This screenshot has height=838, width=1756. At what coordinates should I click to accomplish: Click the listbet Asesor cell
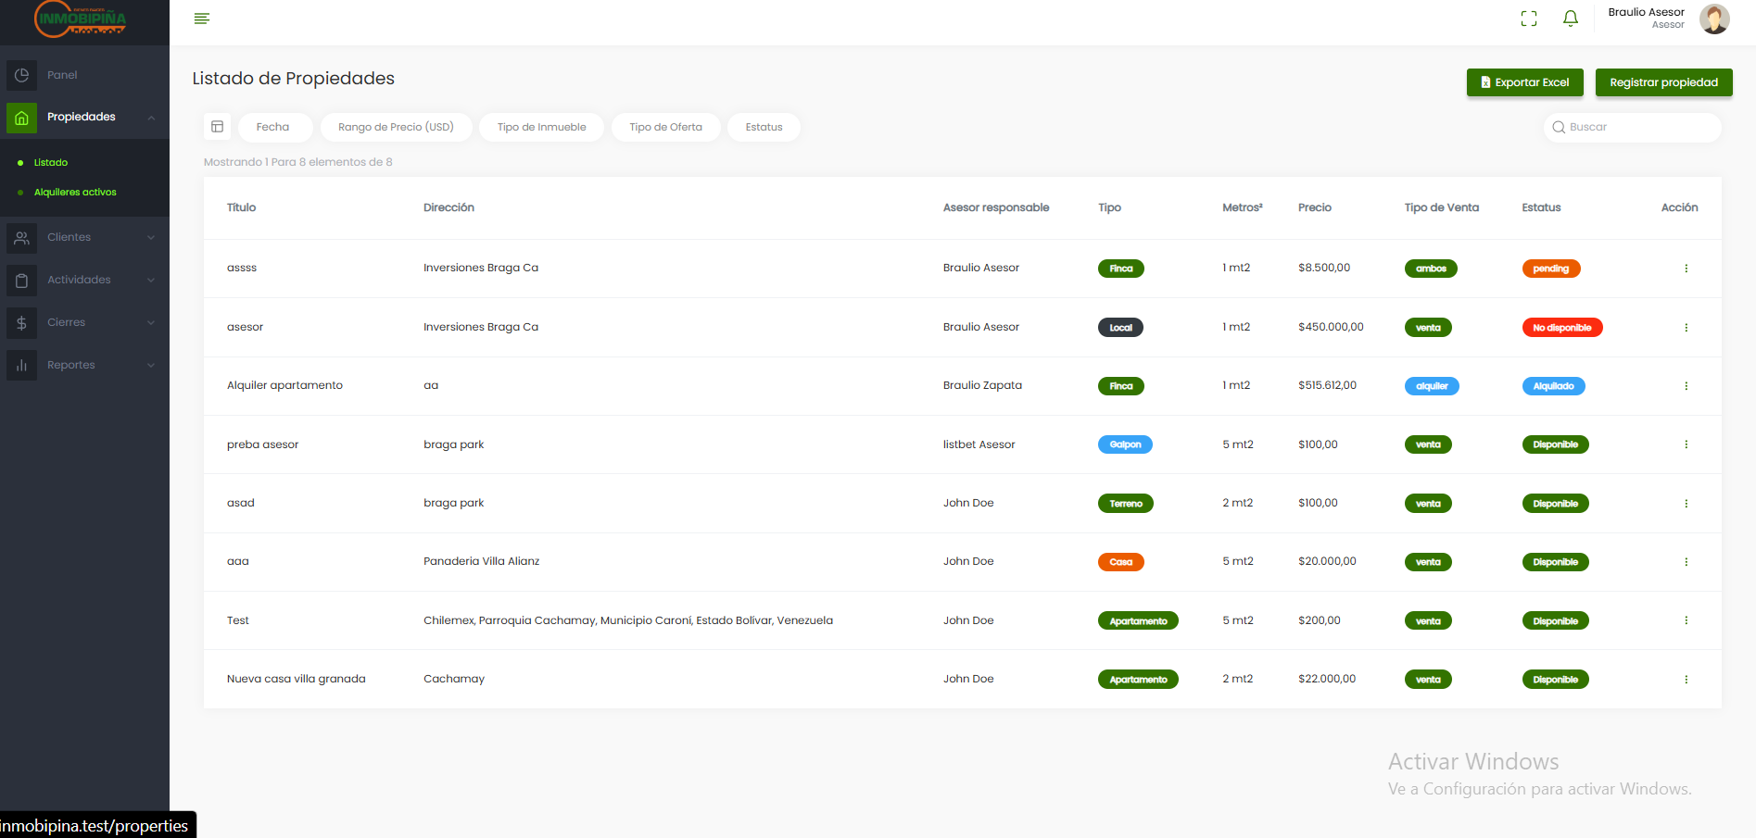979,444
